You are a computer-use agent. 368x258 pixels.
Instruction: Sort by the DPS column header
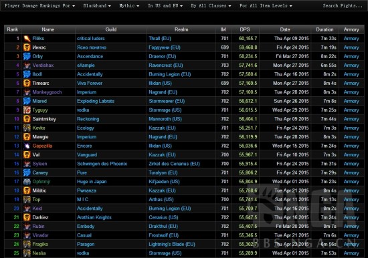coord(245,29)
